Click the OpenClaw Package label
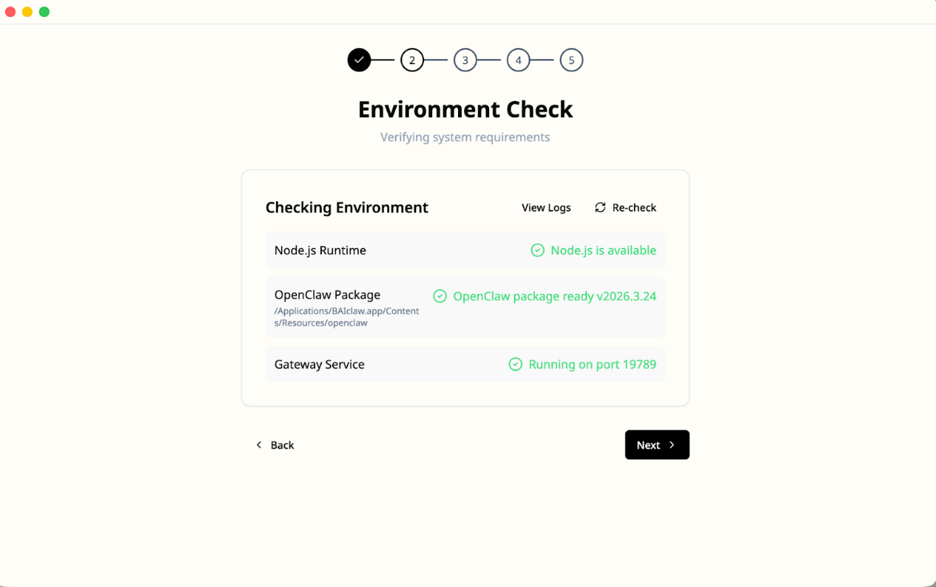 pyautogui.click(x=327, y=295)
